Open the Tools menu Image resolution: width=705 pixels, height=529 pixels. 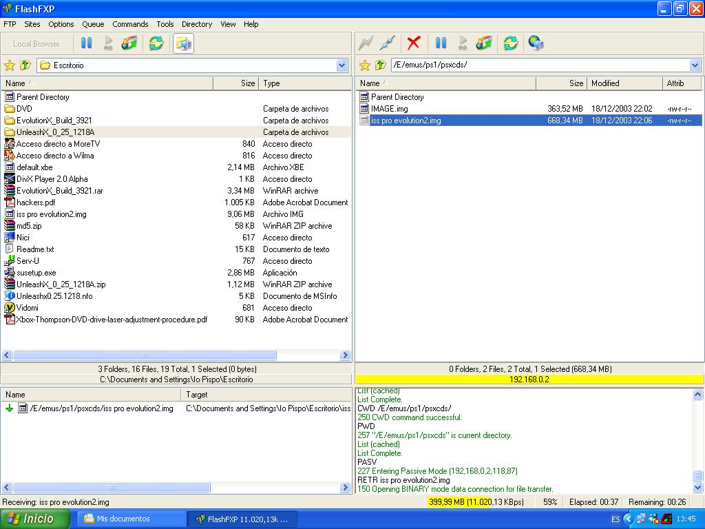[165, 24]
